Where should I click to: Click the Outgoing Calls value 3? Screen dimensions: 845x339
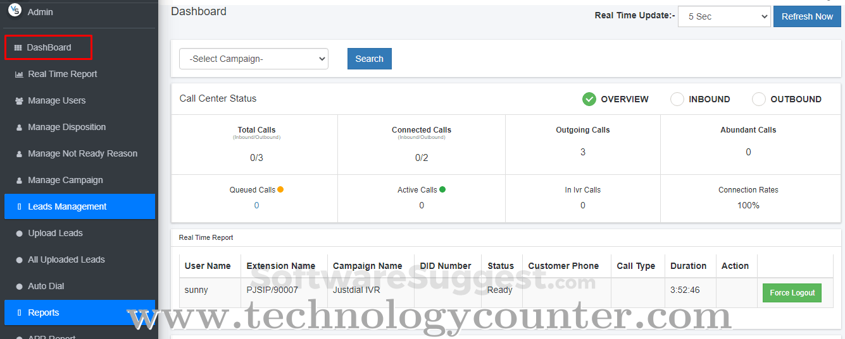(x=583, y=152)
